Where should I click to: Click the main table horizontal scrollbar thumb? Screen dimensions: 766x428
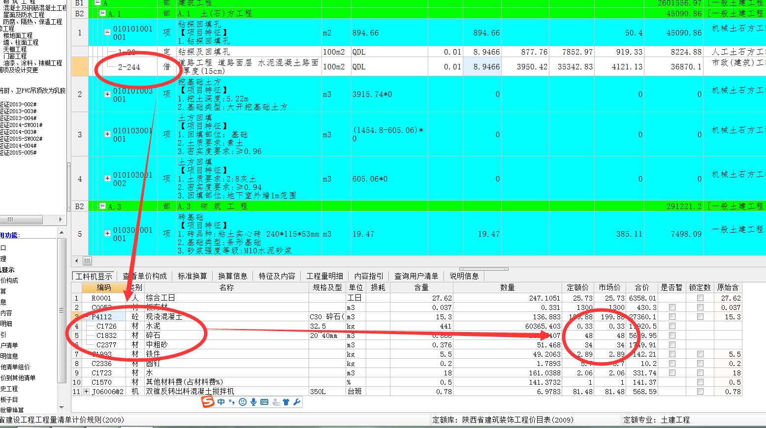[87, 261]
